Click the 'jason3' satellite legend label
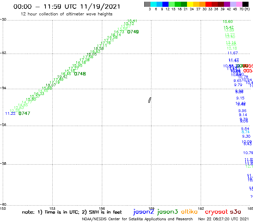The height and width of the screenshot is (222, 253). click(x=168, y=212)
